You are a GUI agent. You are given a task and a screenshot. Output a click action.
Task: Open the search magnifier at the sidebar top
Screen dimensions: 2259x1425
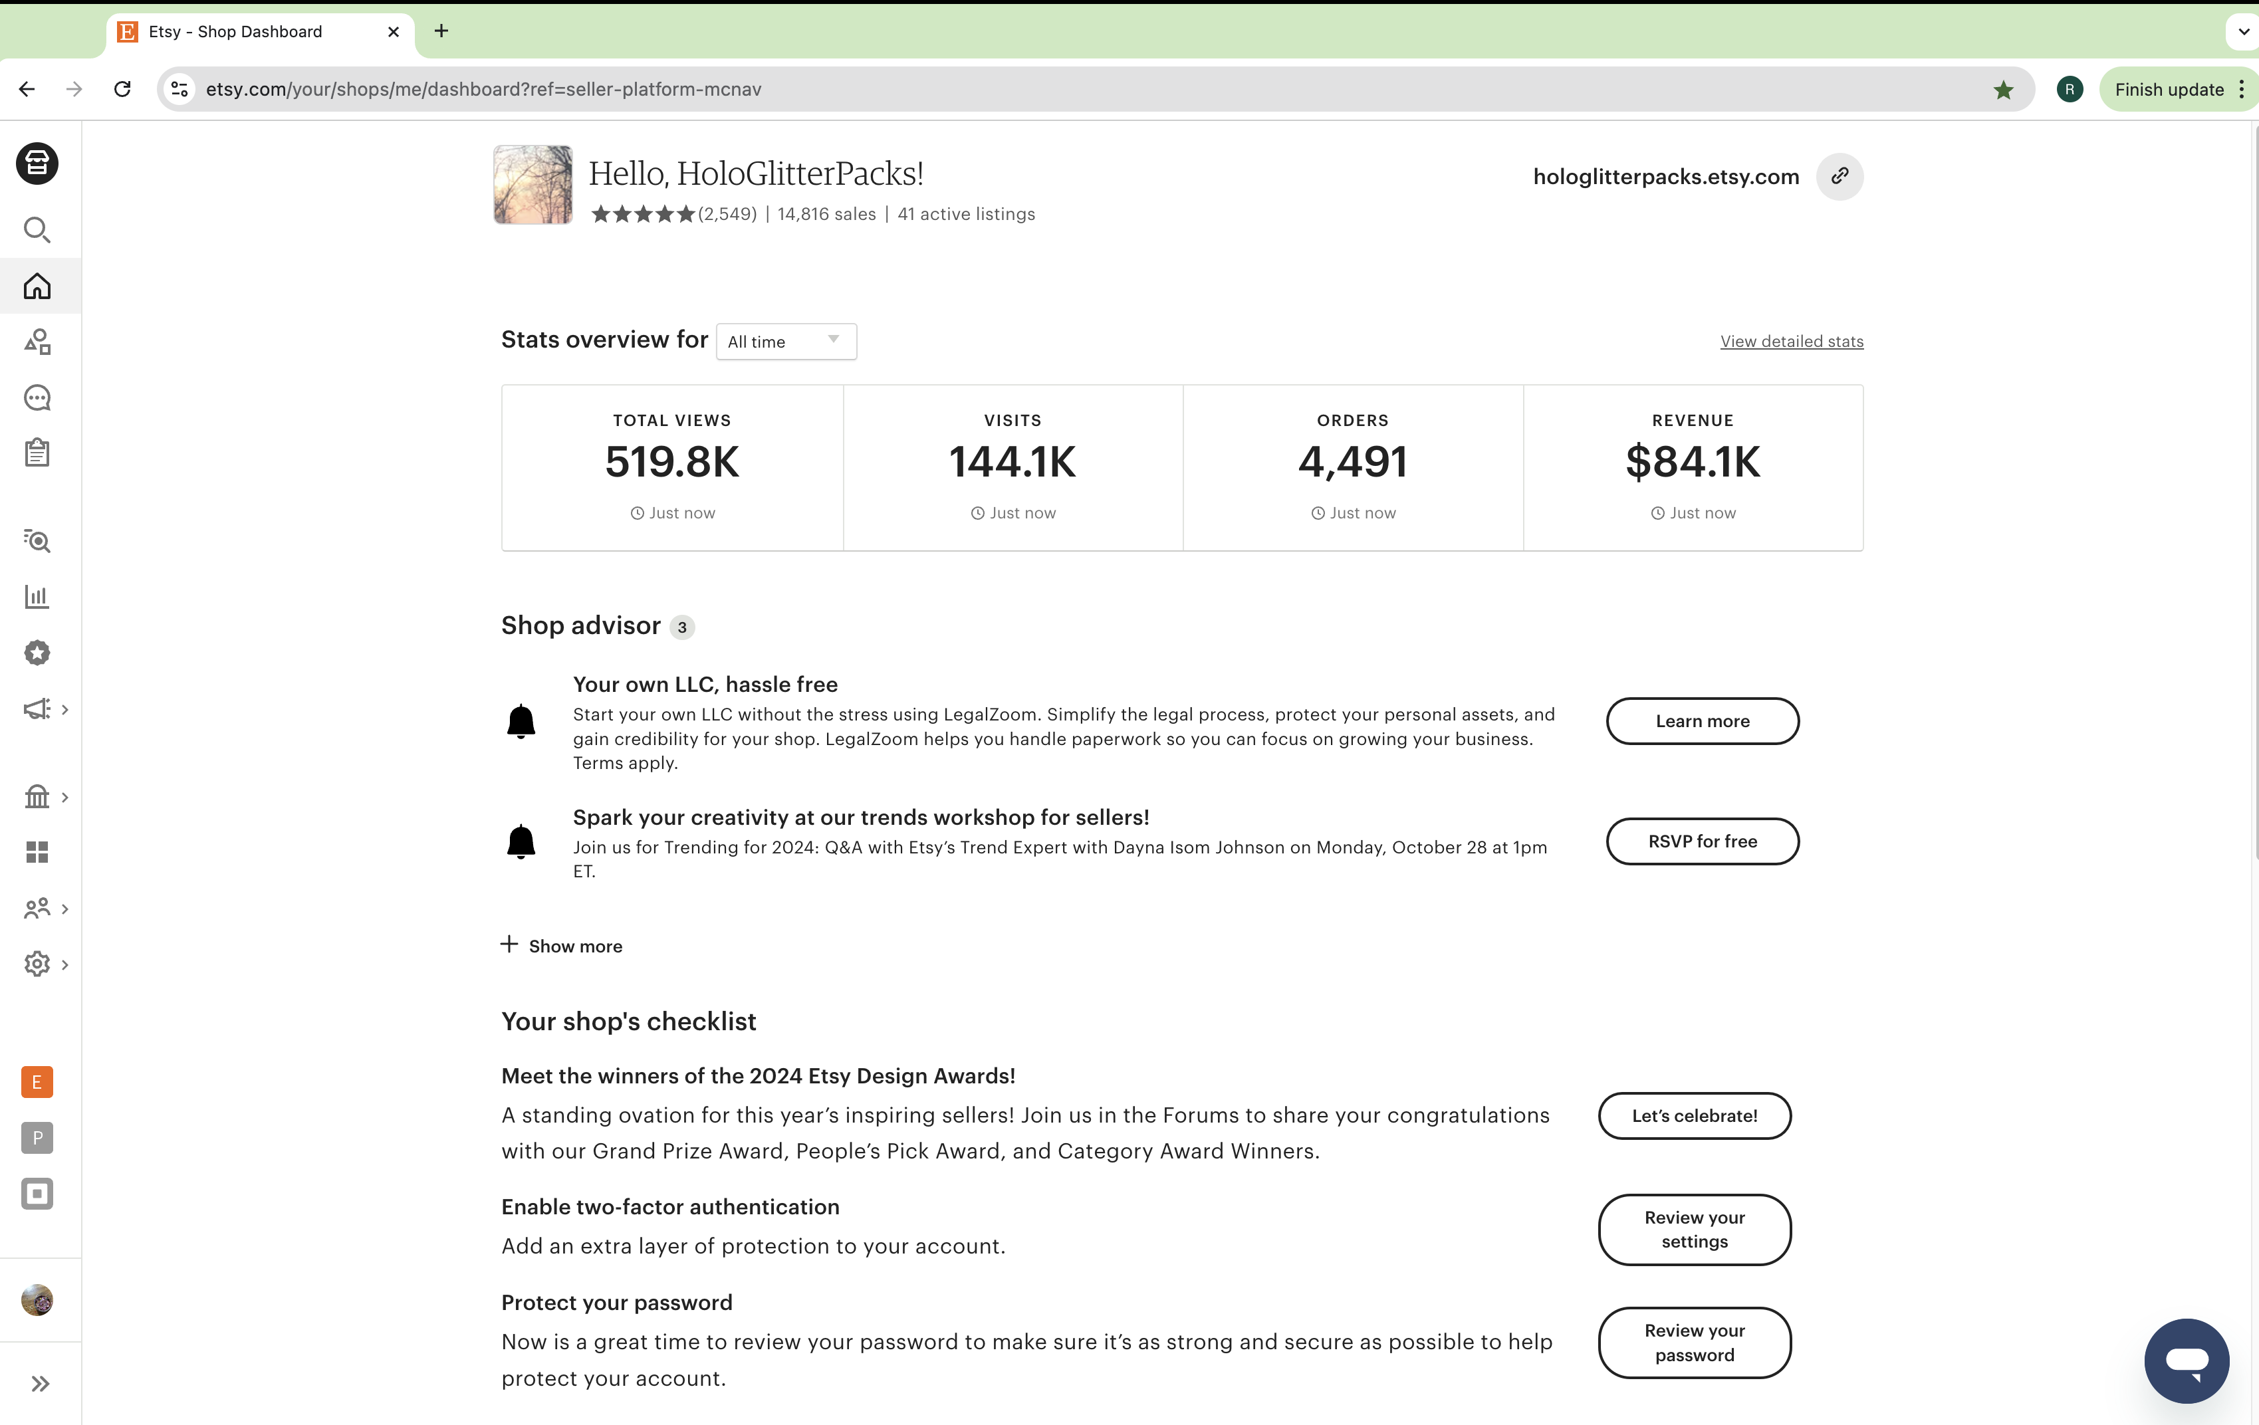[37, 230]
